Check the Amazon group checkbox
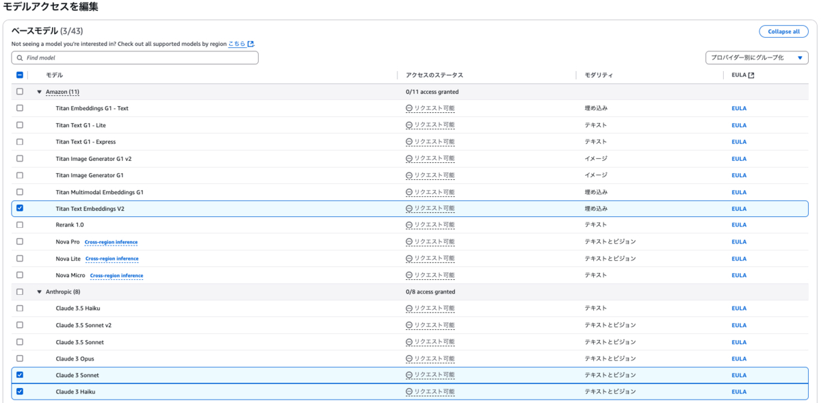Viewport: 821px width, 403px height. click(19, 92)
